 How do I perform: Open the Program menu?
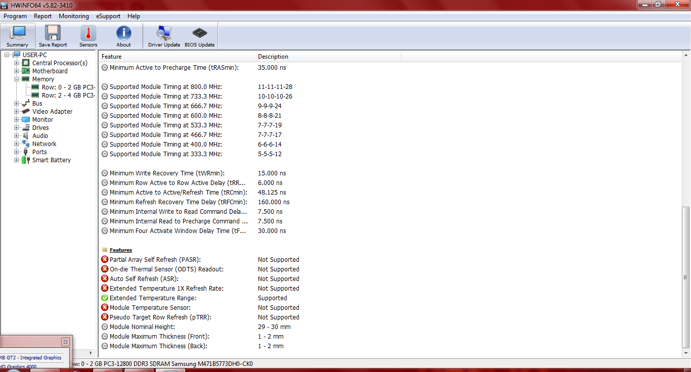point(15,16)
